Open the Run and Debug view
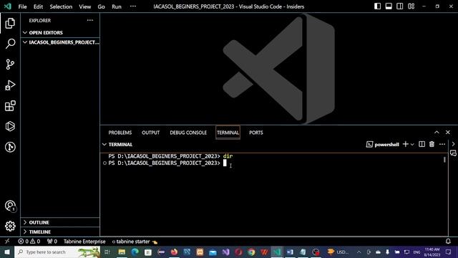 click(x=10, y=85)
